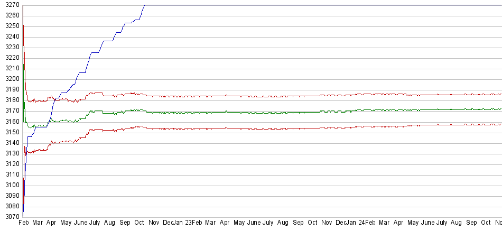Click the upper red series line

[x=264, y=96]
